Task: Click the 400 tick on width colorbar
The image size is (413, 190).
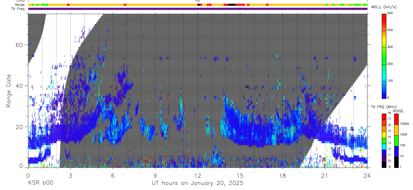Action: coord(390,30)
